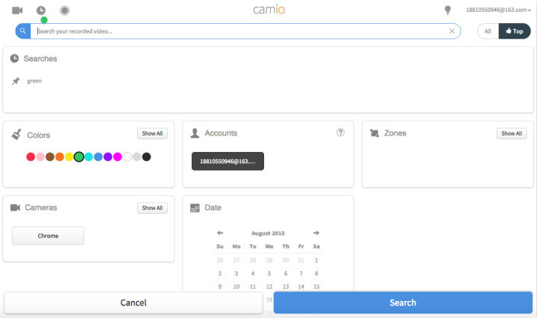Select the Top filter toggle
The width and height of the screenshot is (537, 318).
(x=515, y=31)
